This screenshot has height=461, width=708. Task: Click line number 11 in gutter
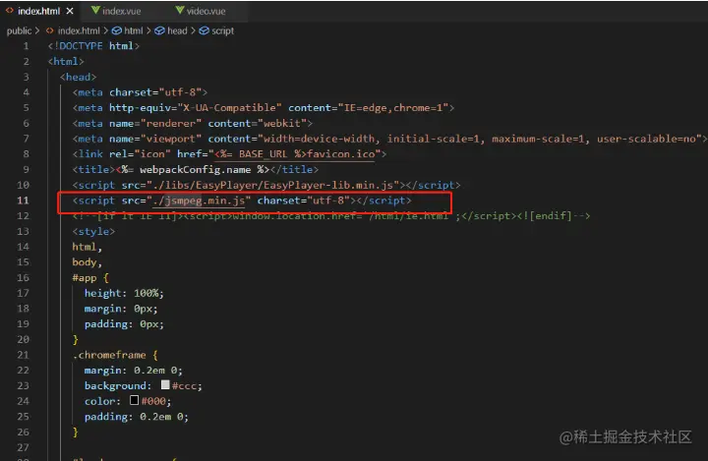tap(23, 200)
